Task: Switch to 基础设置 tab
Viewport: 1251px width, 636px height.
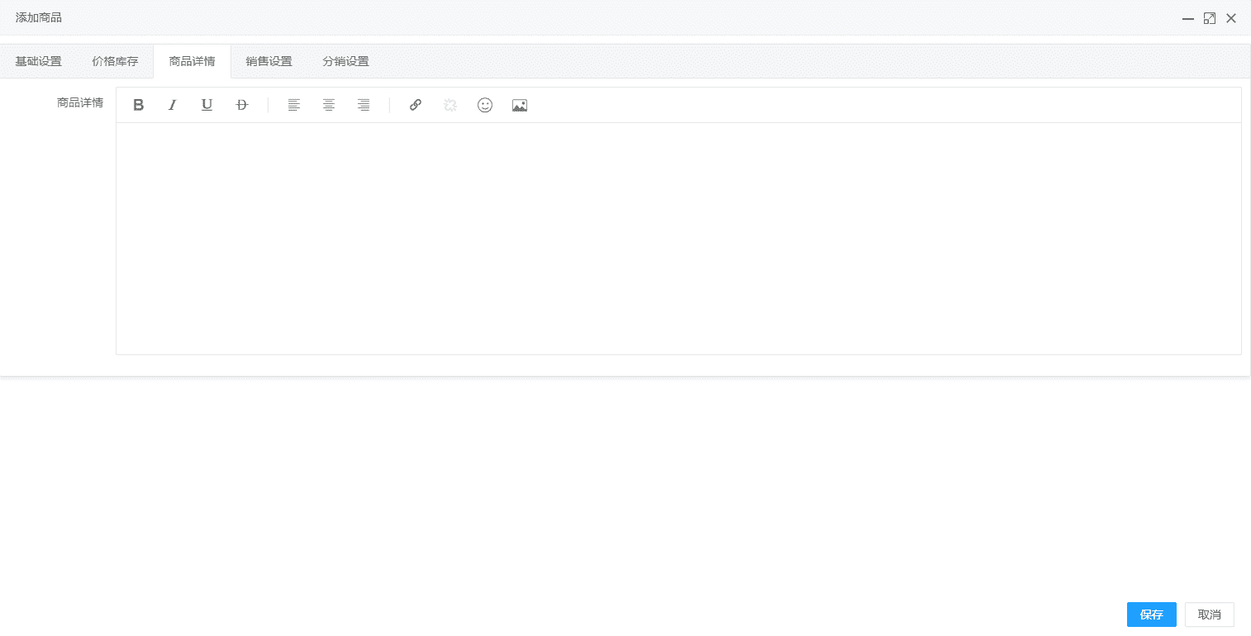Action: [x=39, y=61]
